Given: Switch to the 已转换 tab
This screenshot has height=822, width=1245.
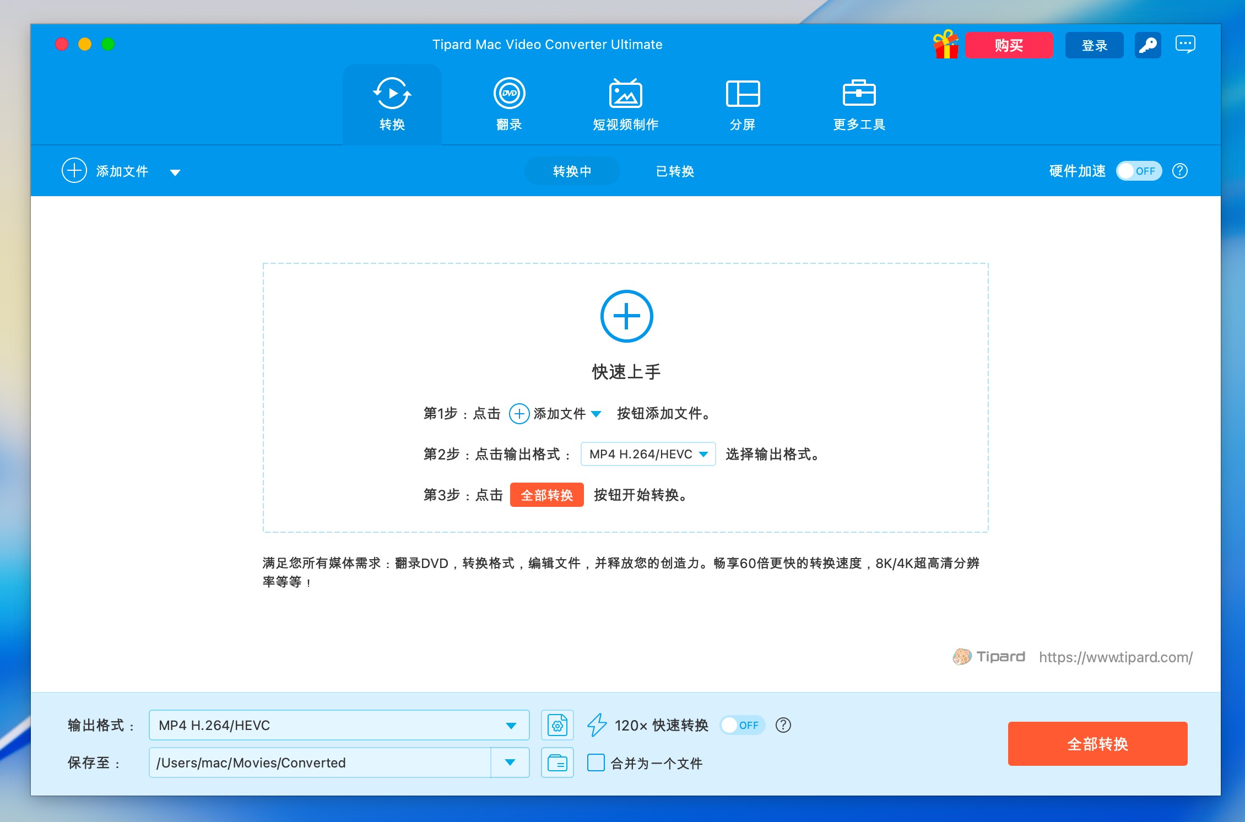Looking at the screenshot, I should coord(675,171).
